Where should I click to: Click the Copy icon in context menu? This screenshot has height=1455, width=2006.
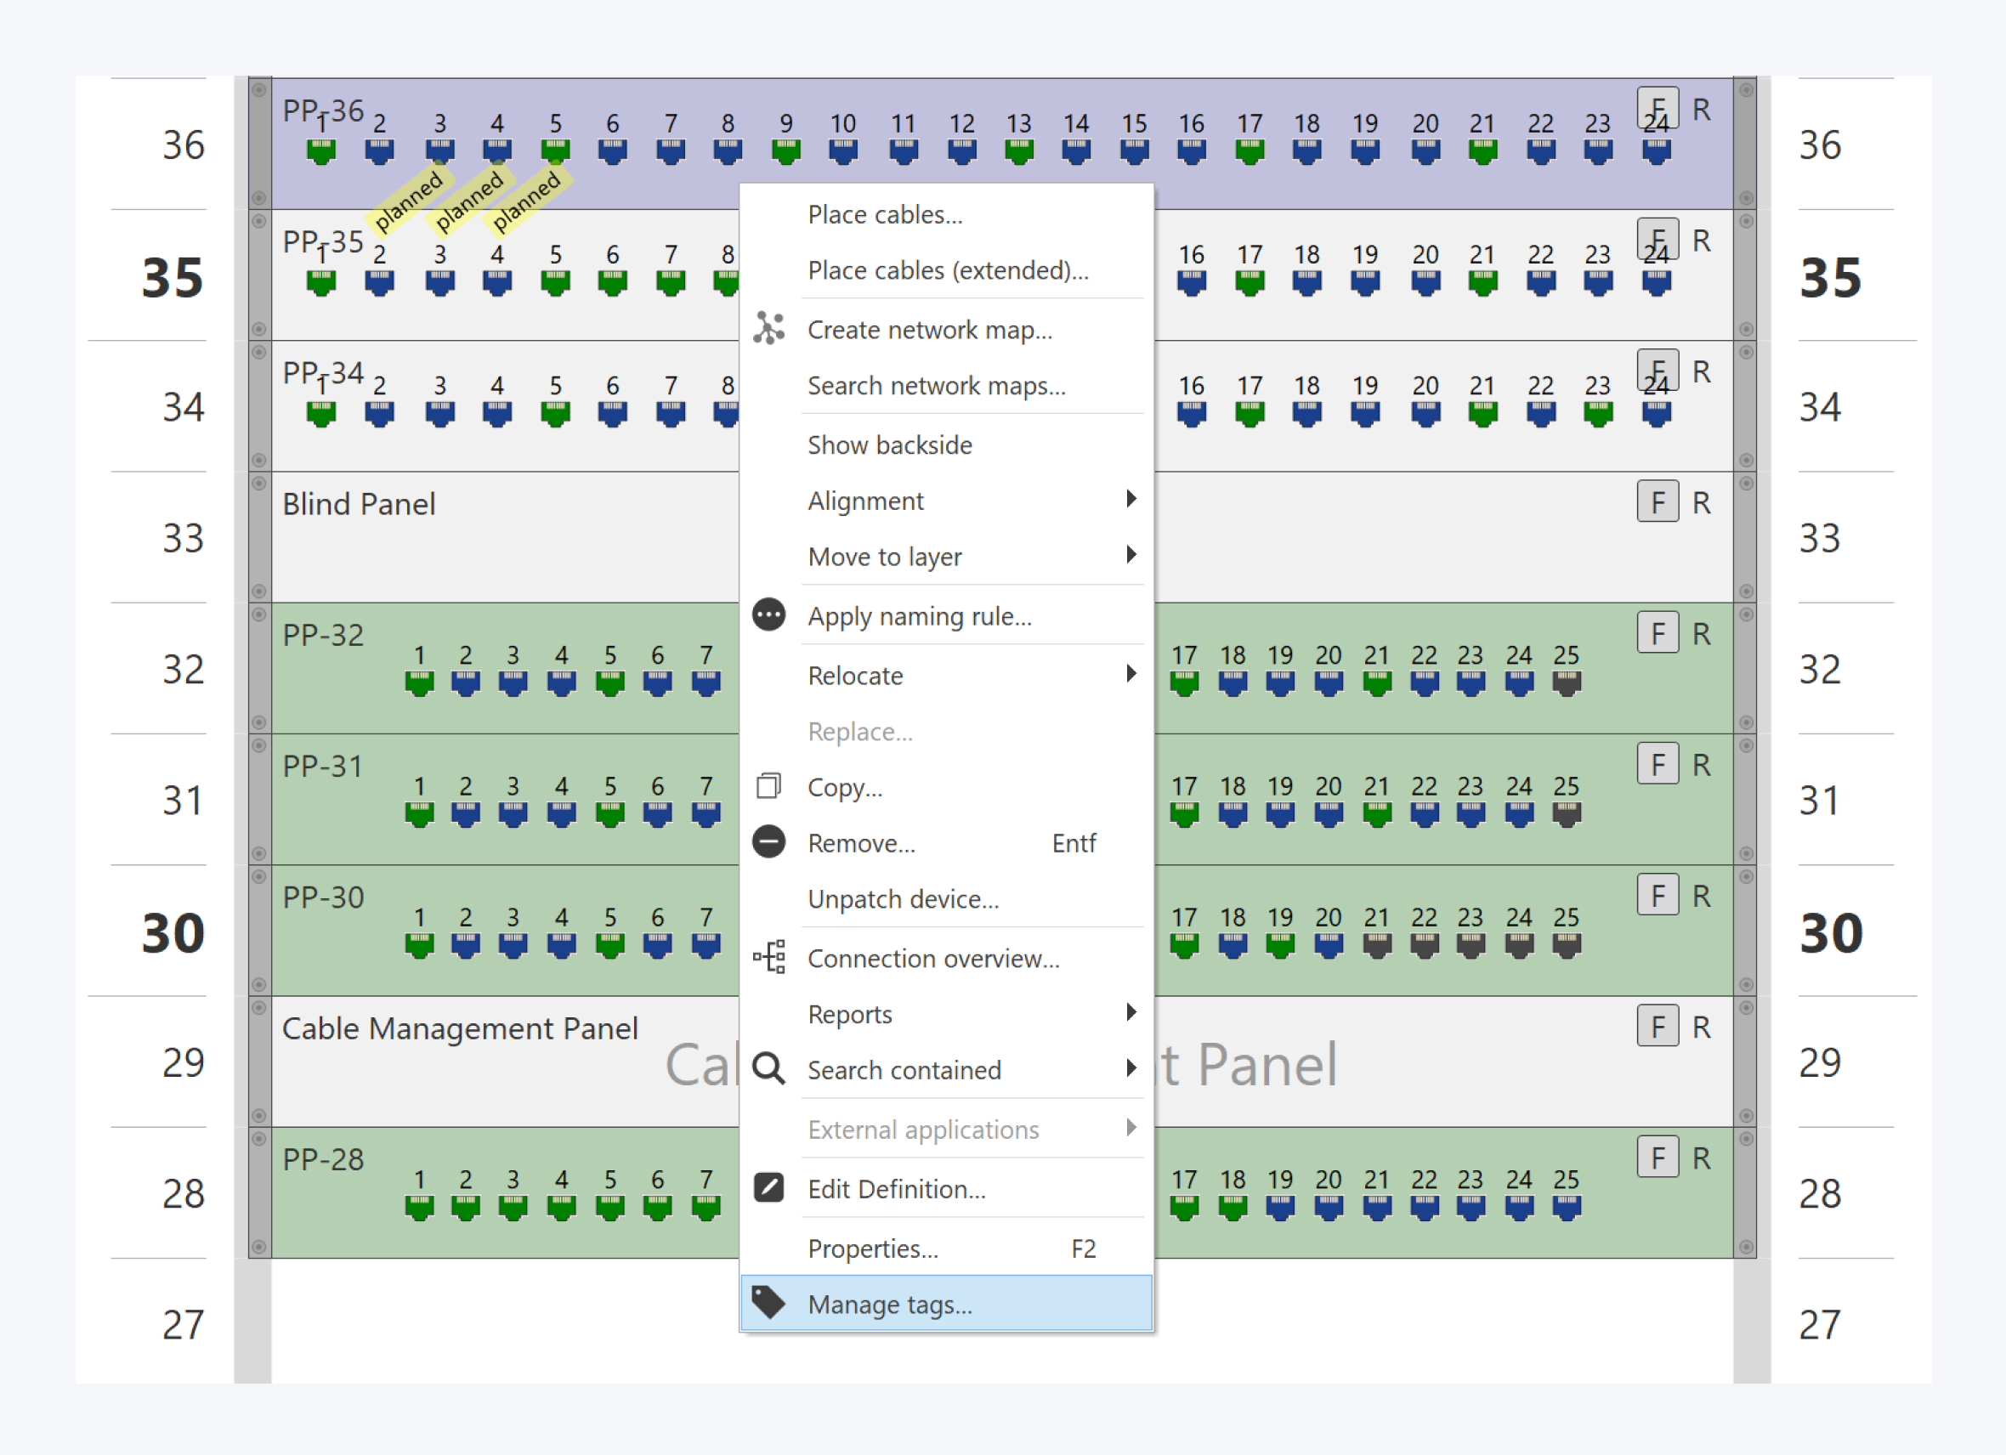pyautogui.click(x=768, y=786)
